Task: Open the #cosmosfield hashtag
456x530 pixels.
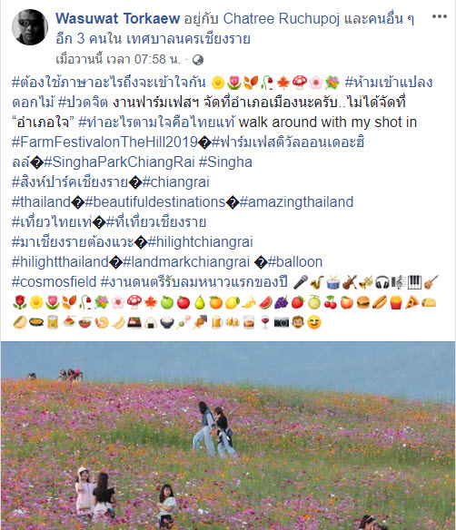Action: click(x=55, y=281)
